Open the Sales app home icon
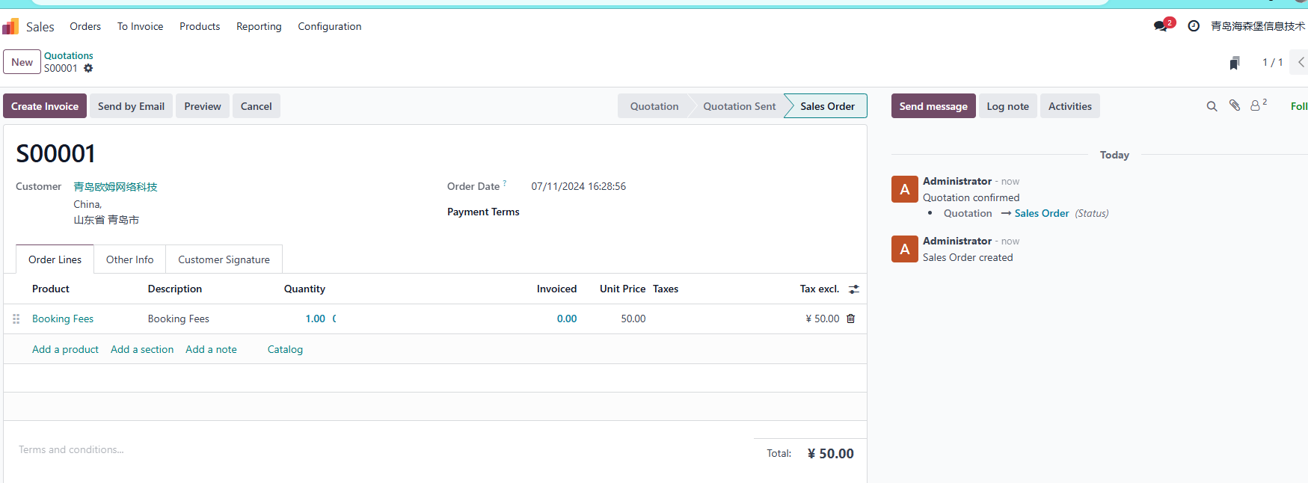1308x483 pixels. coord(10,26)
